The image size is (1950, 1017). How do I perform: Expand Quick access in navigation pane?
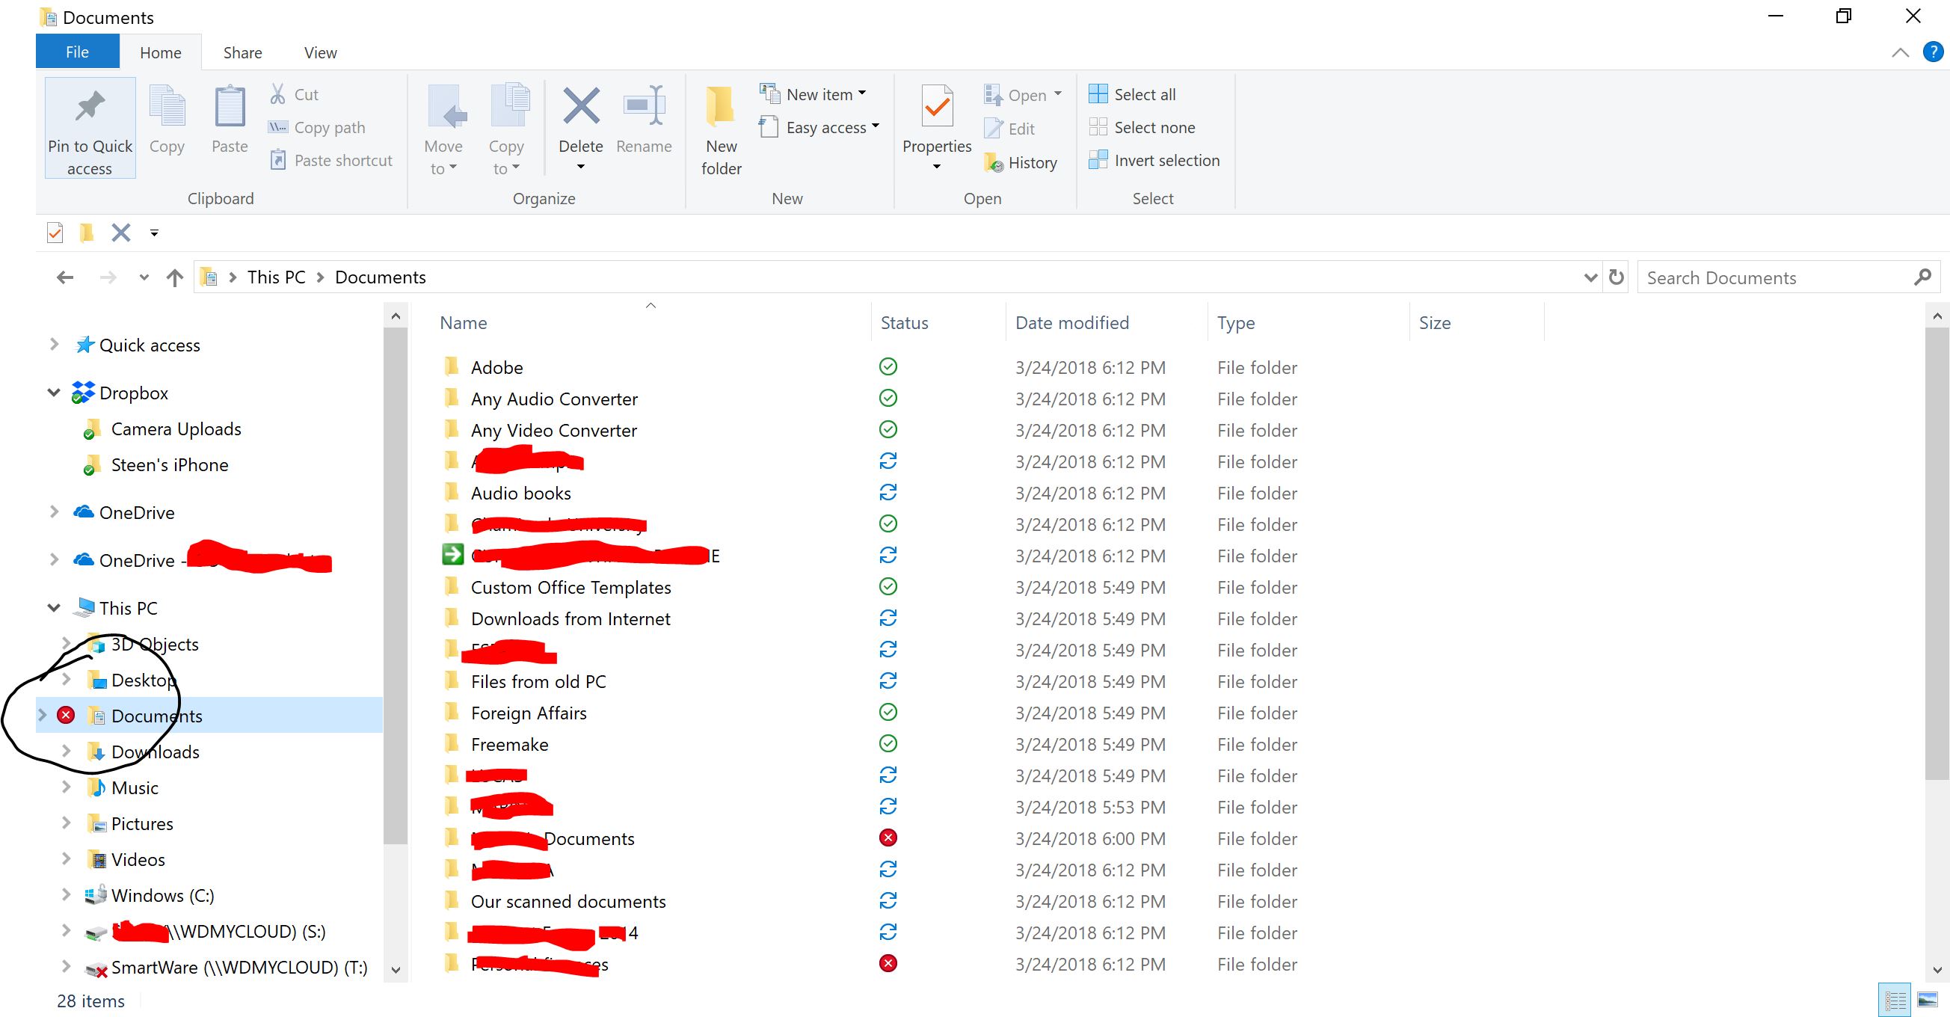point(54,345)
